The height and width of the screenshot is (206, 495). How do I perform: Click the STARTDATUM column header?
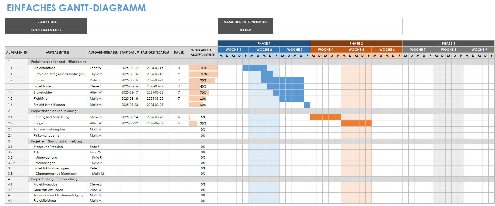[x=130, y=53]
